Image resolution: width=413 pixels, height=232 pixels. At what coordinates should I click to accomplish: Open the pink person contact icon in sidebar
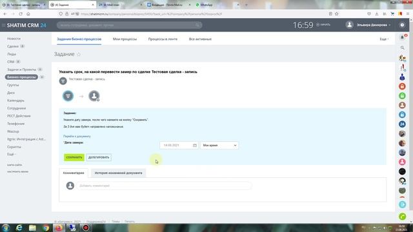[402, 162]
